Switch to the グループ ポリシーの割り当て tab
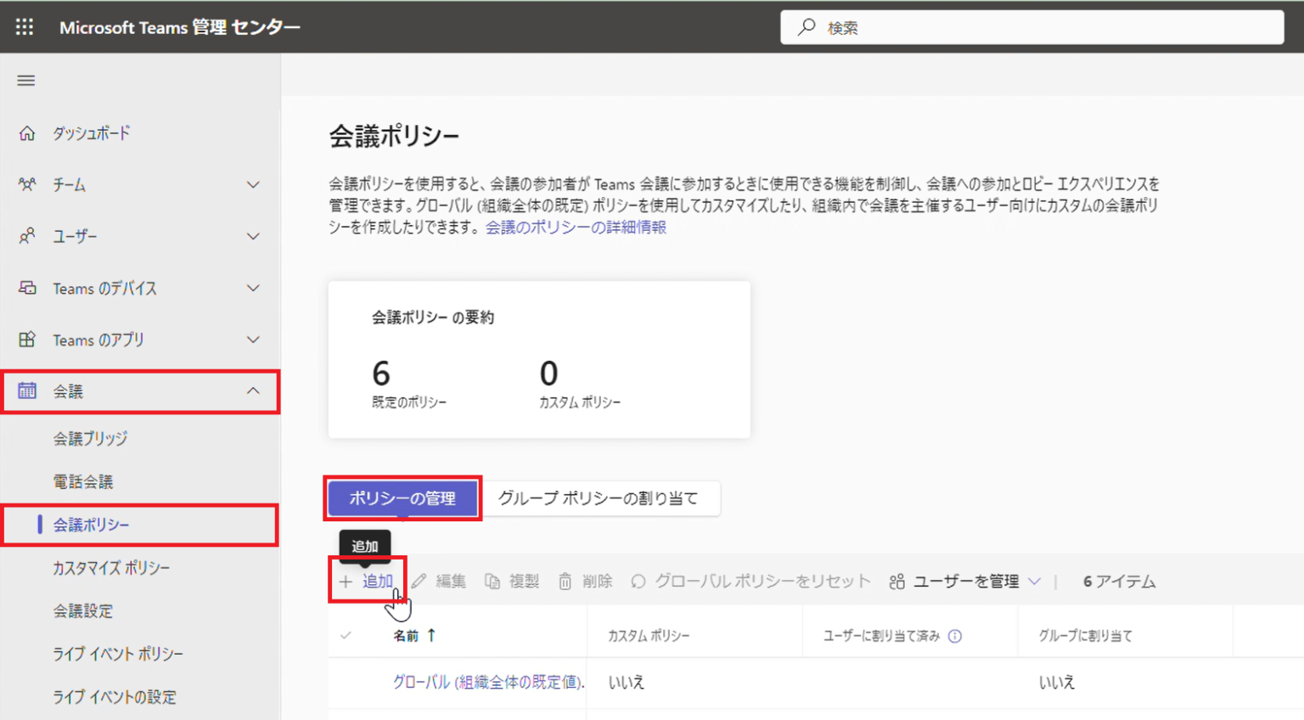 (x=600, y=498)
